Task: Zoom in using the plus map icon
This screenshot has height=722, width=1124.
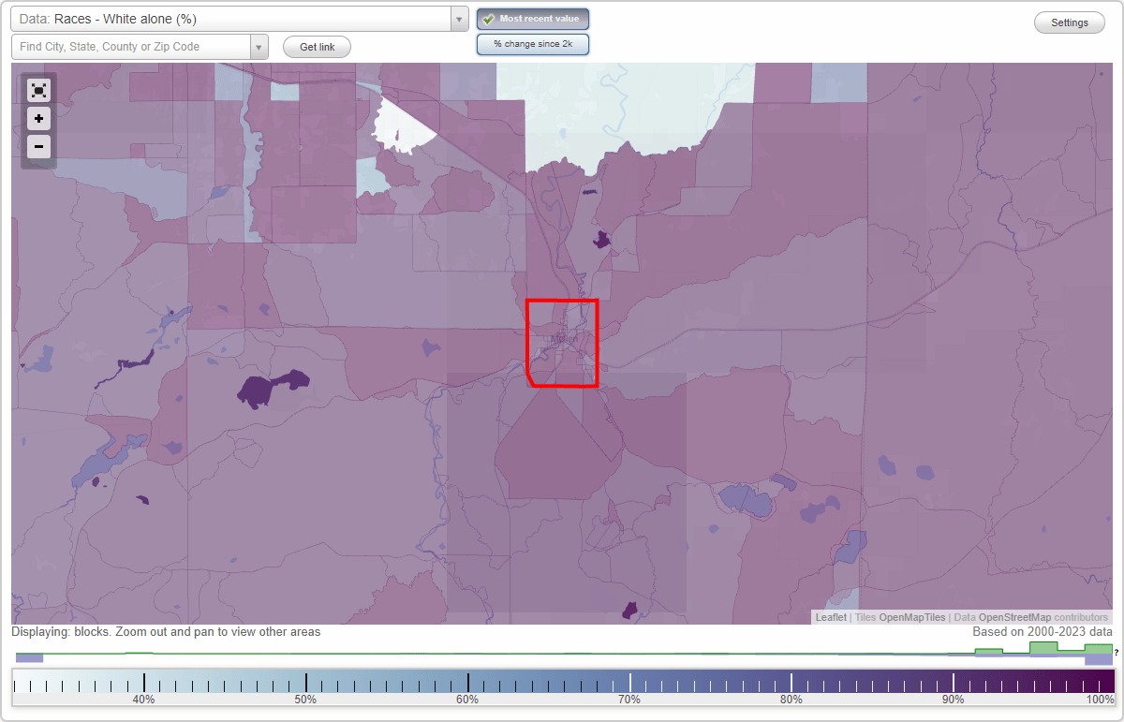Action: [x=38, y=119]
